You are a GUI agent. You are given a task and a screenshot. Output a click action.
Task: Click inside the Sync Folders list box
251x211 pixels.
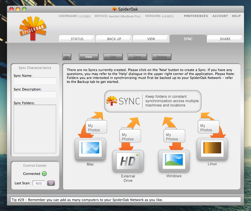(x=35, y=129)
